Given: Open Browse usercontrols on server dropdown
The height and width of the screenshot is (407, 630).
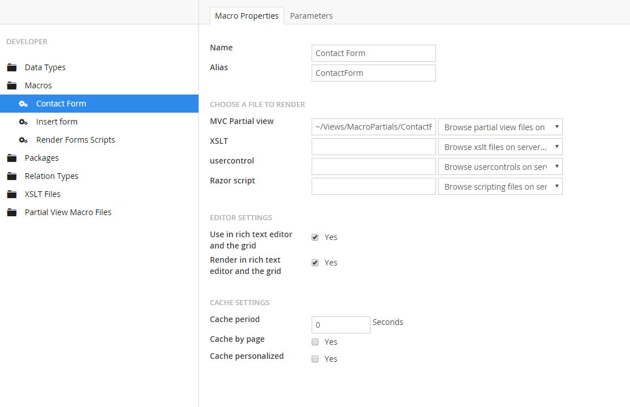Looking at the screenshot, I should (500, 167).
